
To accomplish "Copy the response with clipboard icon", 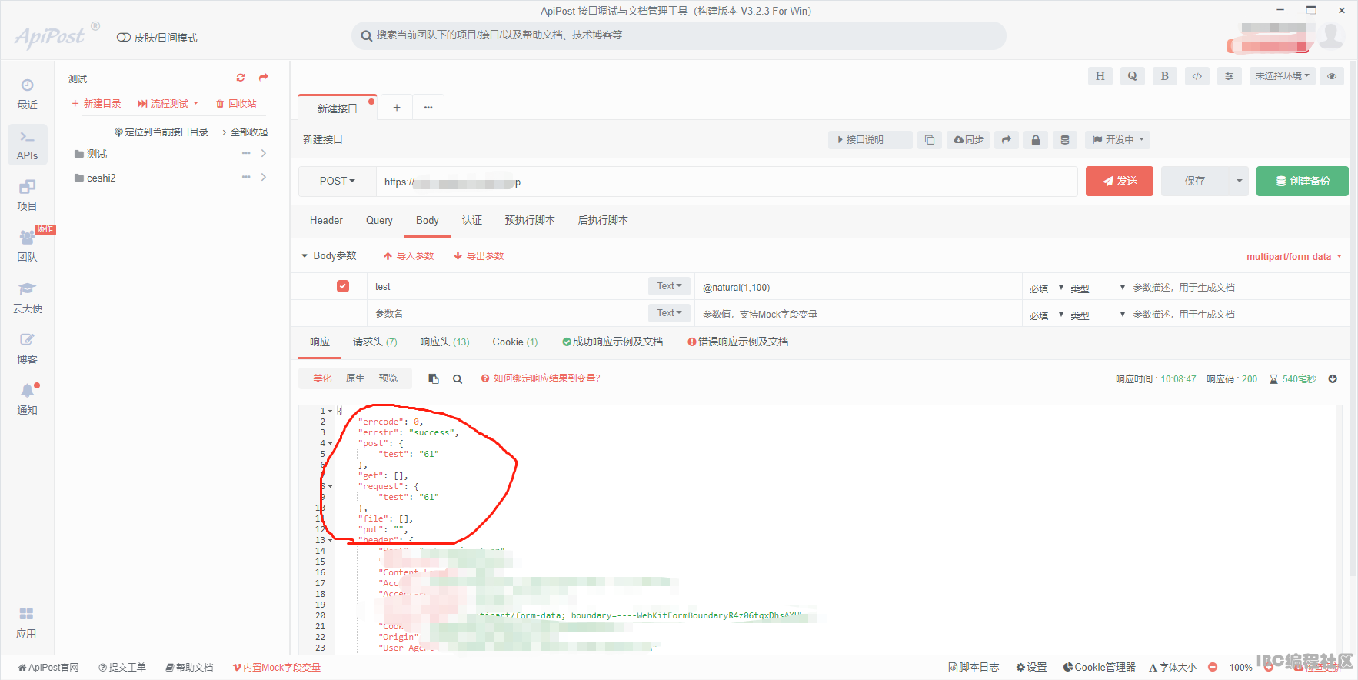I will [434, 378].
